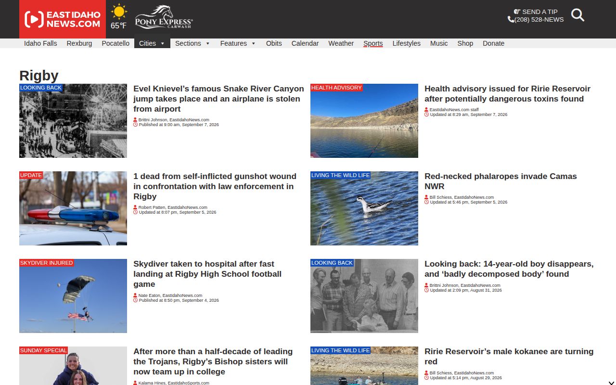Expand the Cities dropdown menu

coord(152,43)
